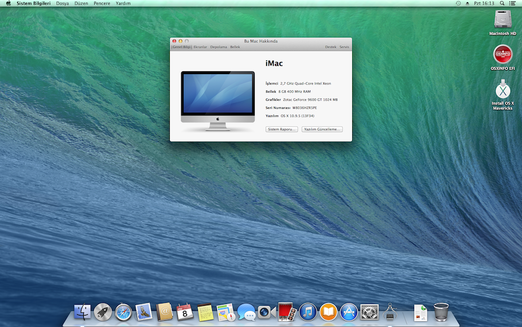
Task: Open the Düzen menu in menu bar
Action: 81,3
